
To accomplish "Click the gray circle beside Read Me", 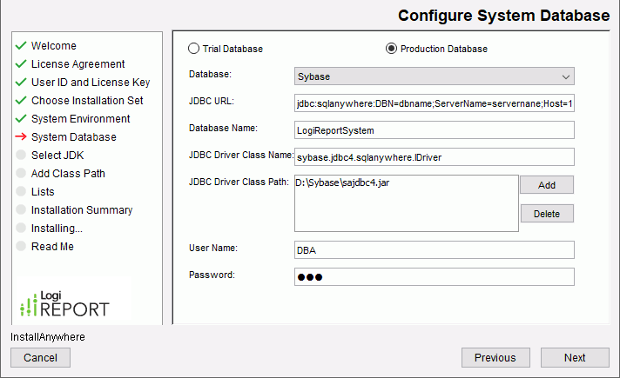I will coord(21,247).
